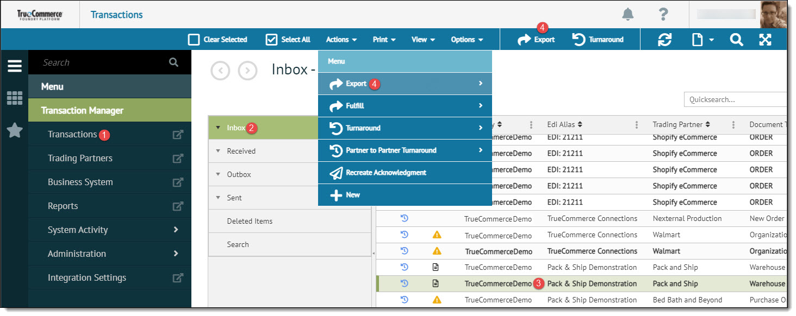Screen dimensions: 796x316
Task: Go to previous page arrow
Action: [x=220, y=71]
